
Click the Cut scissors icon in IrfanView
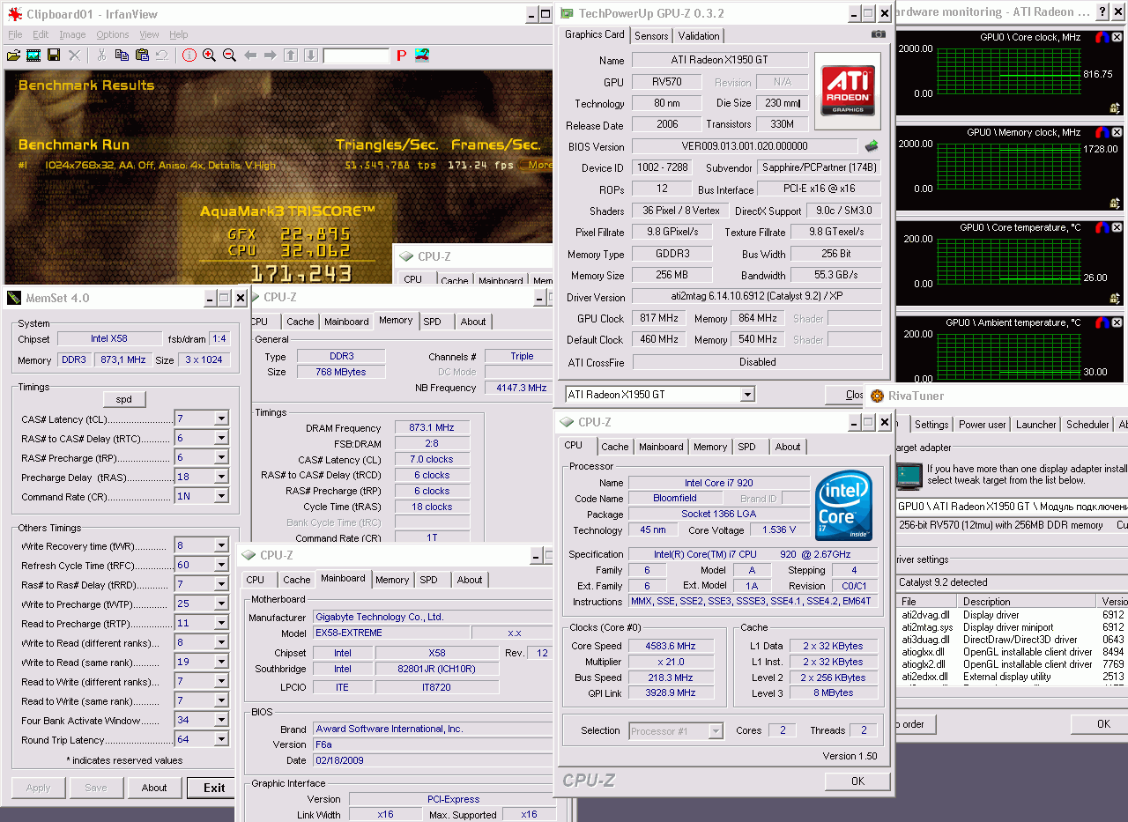[101, 55]
